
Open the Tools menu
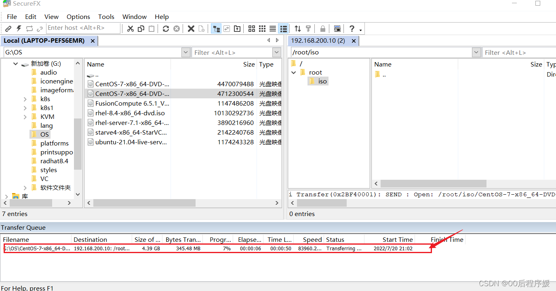point(106,17)
